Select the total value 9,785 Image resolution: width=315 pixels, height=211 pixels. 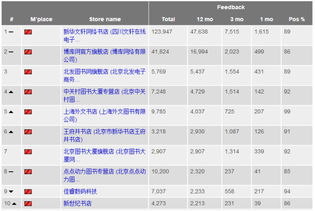[159, 111]
